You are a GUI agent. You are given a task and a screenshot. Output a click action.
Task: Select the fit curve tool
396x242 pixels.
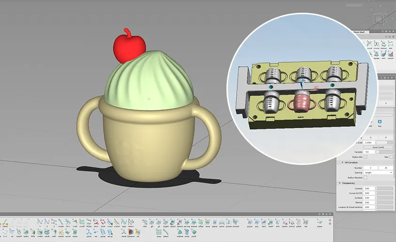(68, 223)
